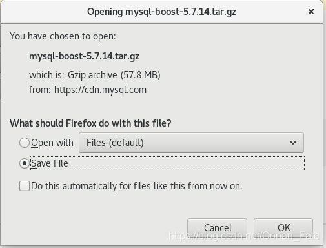Confirm the download with OK
The height and width of the screenshot is (248, 326).
click(283, 228)
